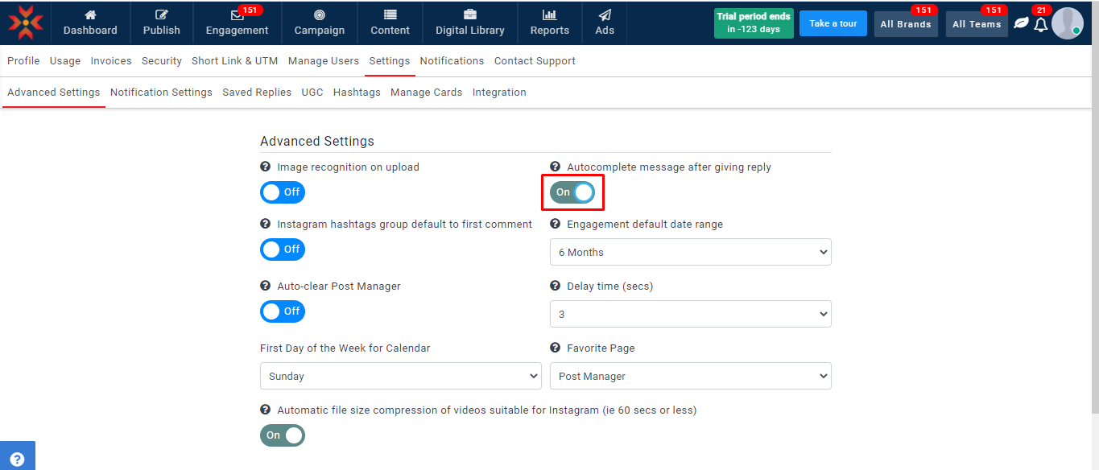This screenshot has height=470, width=1099.
Task: Click the Take a tour button
Action: pos(833,23)
